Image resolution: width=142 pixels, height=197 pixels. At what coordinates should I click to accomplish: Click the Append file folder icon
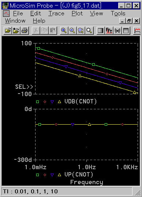click(x=16, y=30)
